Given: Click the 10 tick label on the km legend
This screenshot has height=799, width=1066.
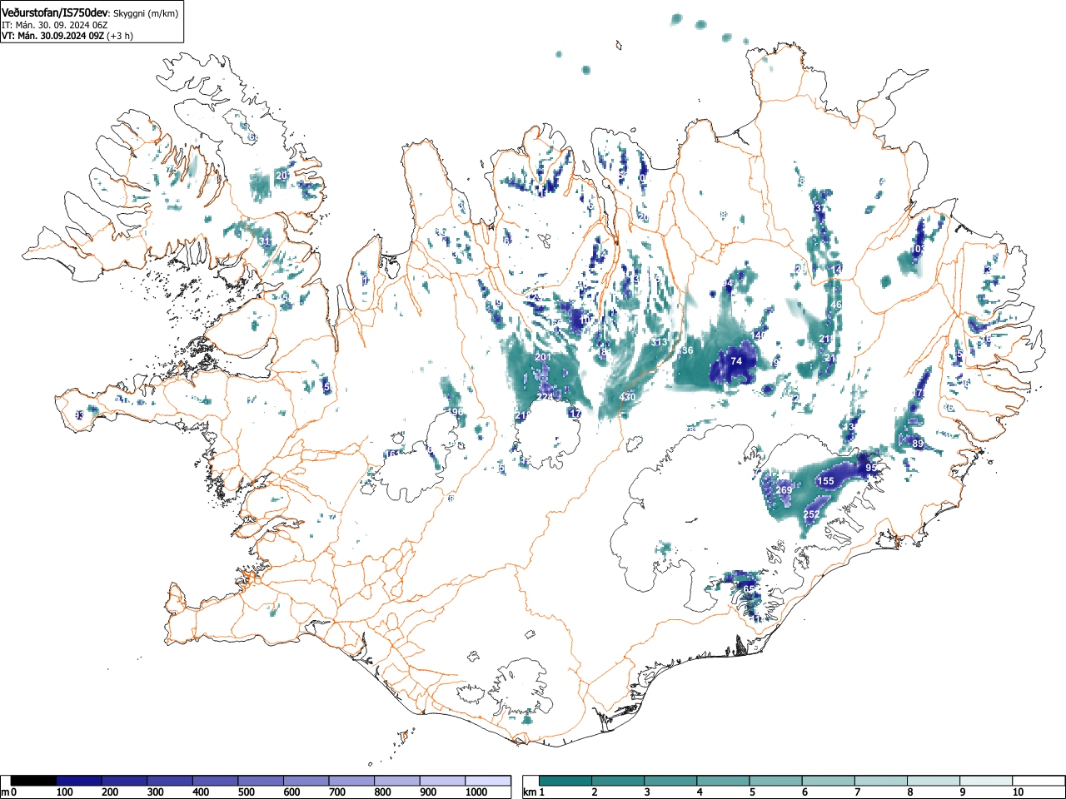Looking at the screenshot, I should coord(1018,792).
